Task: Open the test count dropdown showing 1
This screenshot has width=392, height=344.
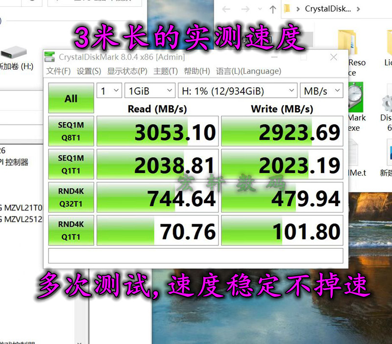Action: [x=109, y=90]
